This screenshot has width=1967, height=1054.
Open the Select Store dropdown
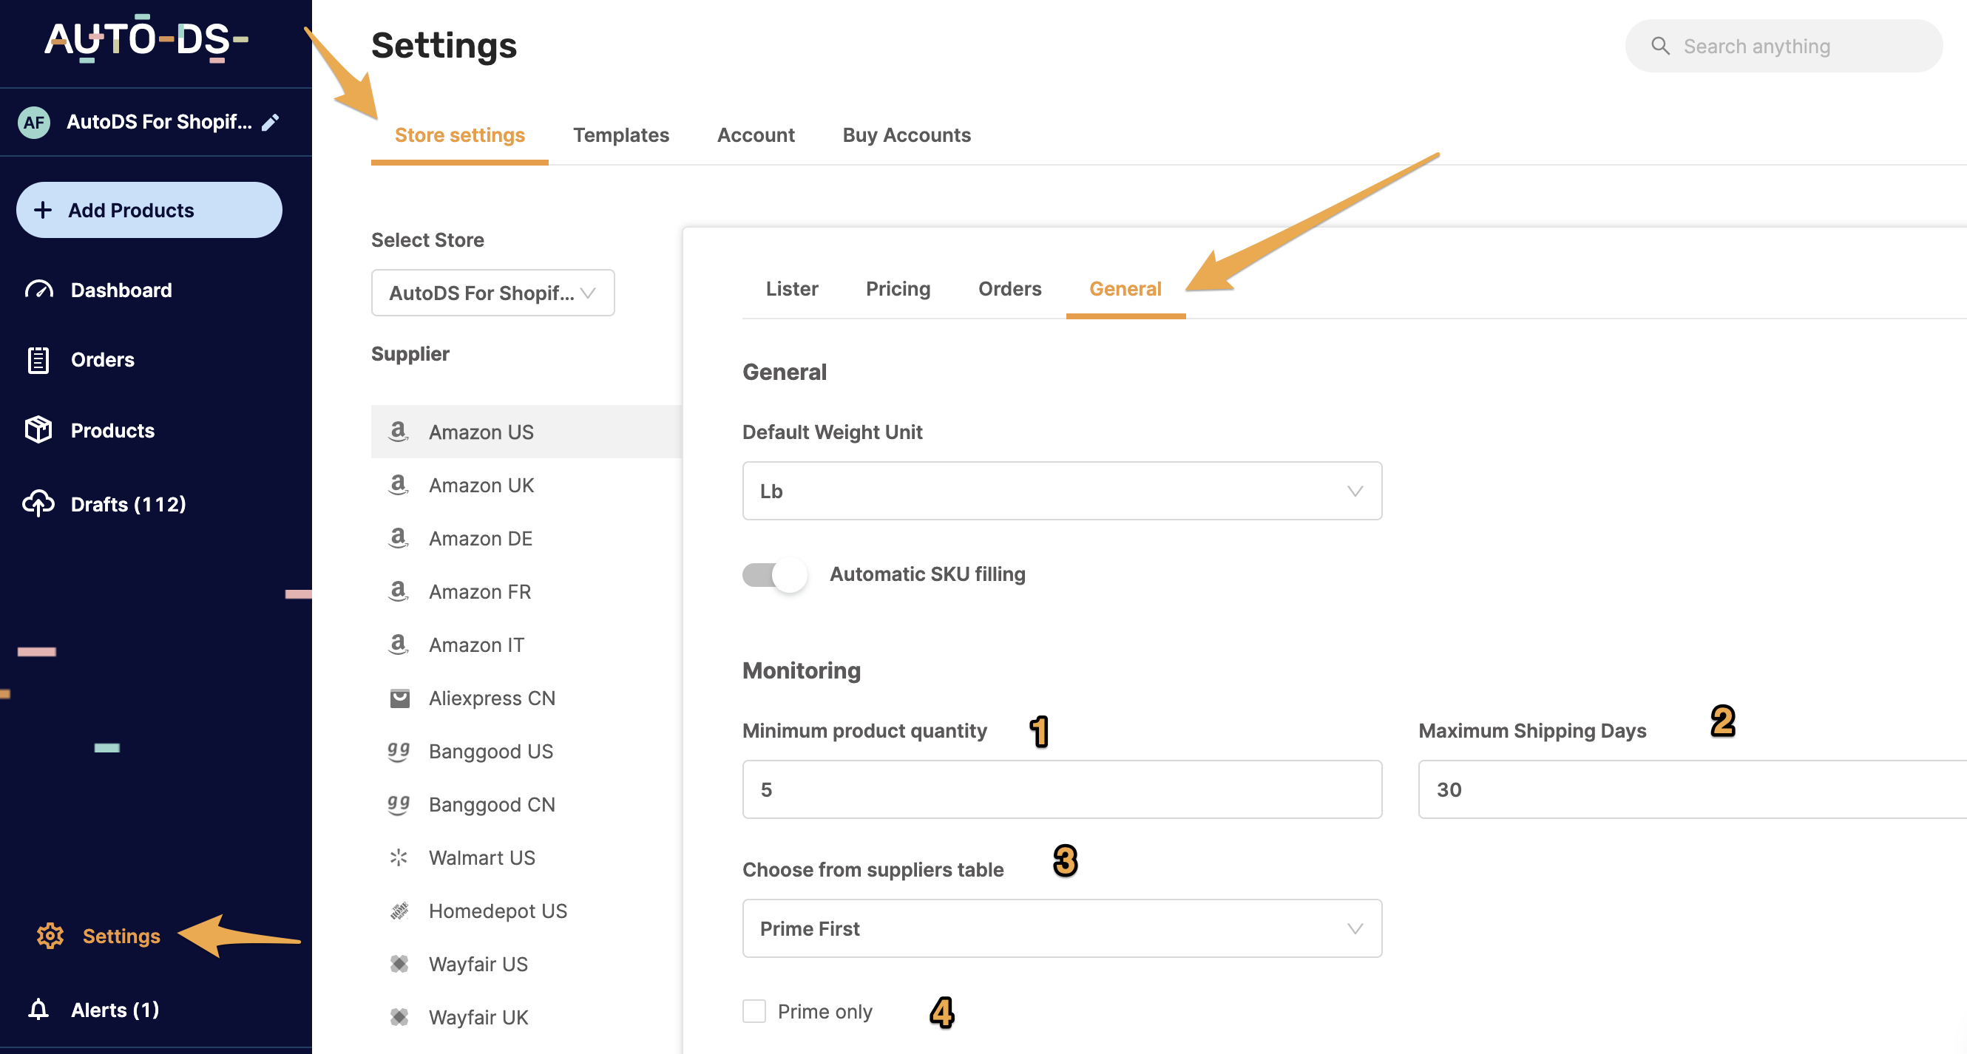(492, 293)
